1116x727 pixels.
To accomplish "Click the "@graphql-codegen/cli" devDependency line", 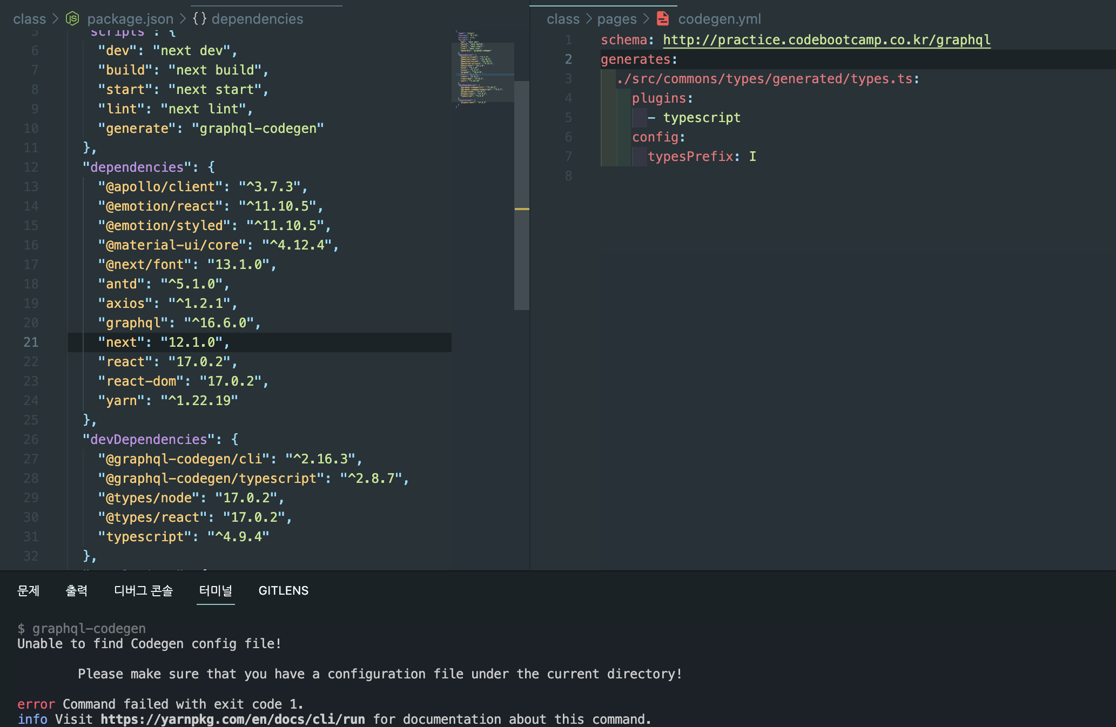I will pyautogui.click(x=230, y=459).
